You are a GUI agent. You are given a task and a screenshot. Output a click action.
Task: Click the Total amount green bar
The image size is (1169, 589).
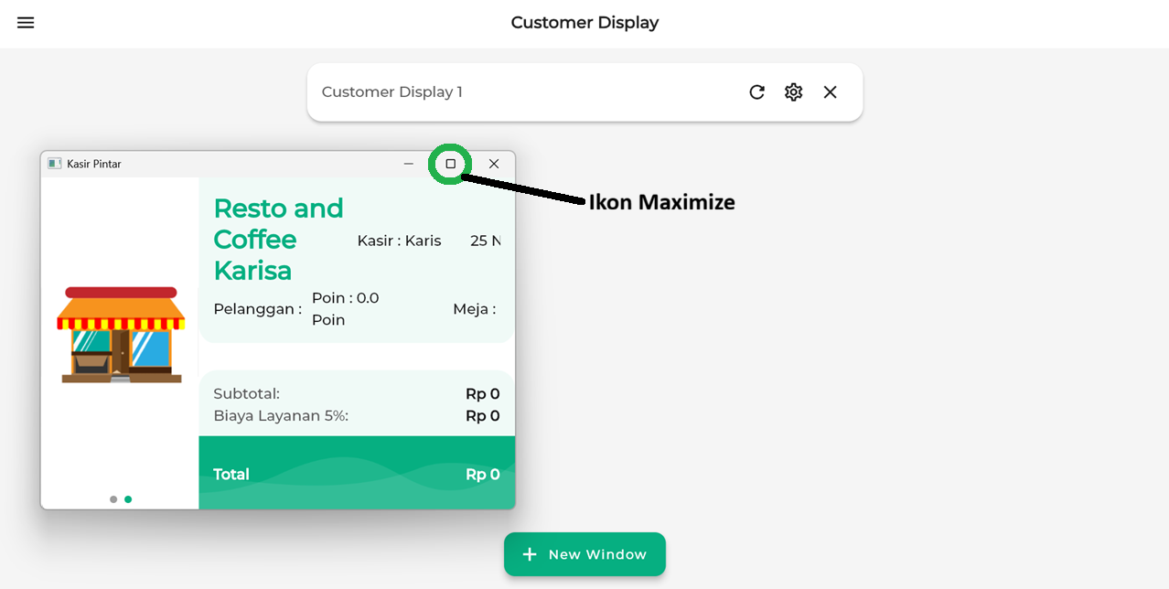click(357, 474)
